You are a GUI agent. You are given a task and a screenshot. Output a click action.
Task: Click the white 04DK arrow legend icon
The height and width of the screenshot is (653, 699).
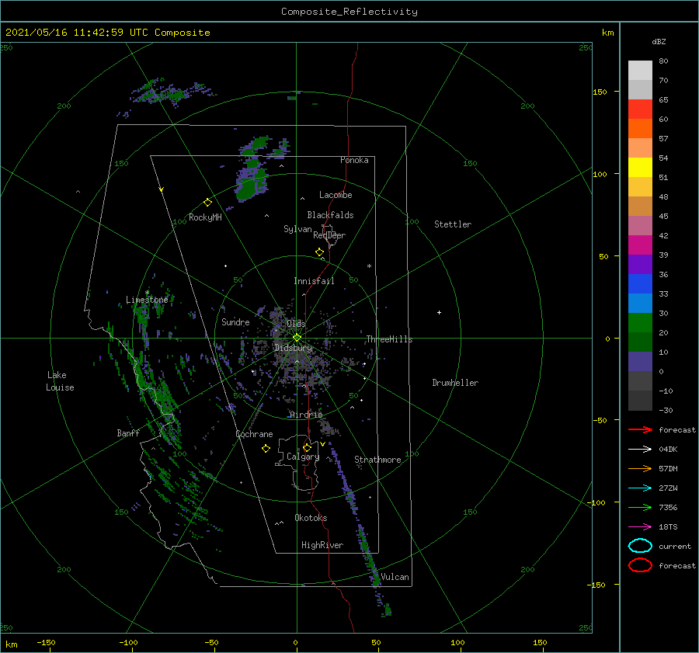[x=640, y=450]
